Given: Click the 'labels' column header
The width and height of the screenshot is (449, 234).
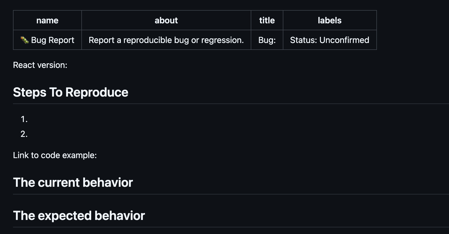Looking at the screenshot, I should tap(330, 20).
